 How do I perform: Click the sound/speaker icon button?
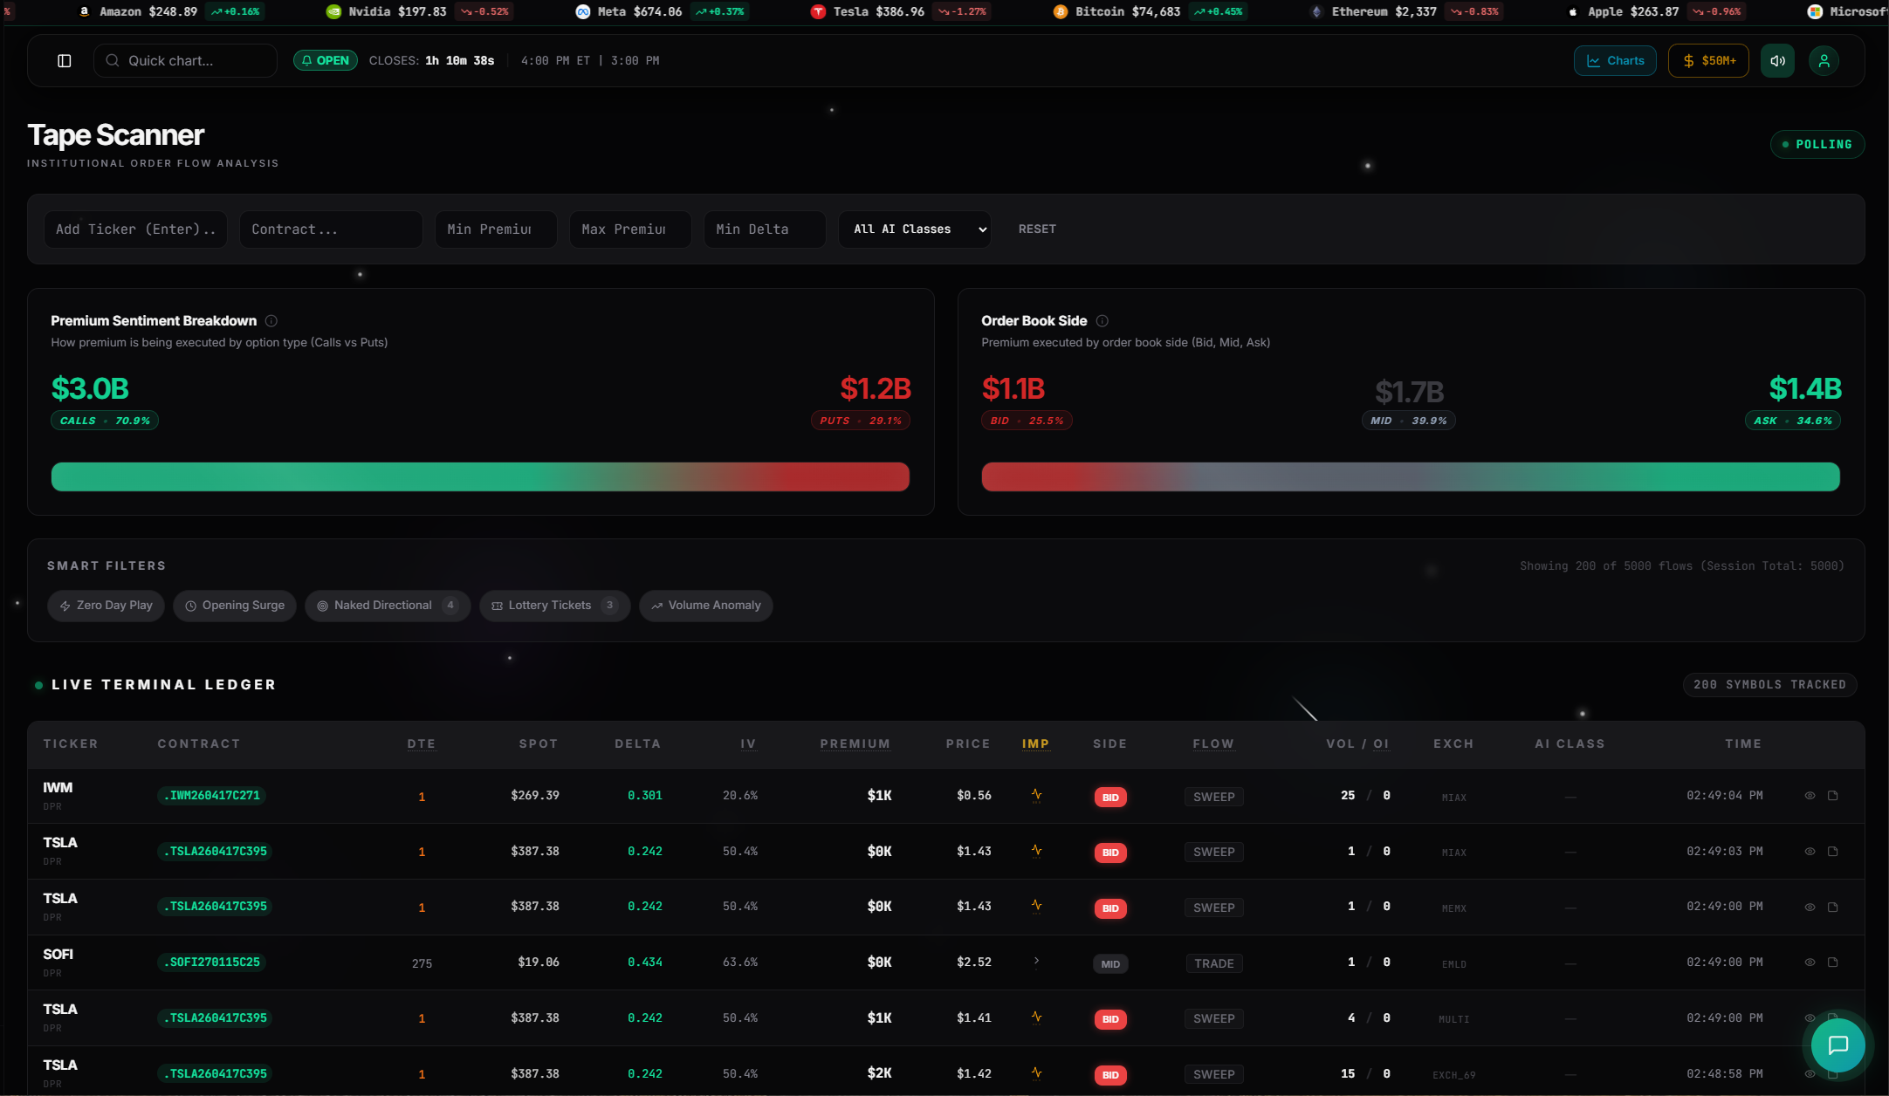pos(1776,60)
